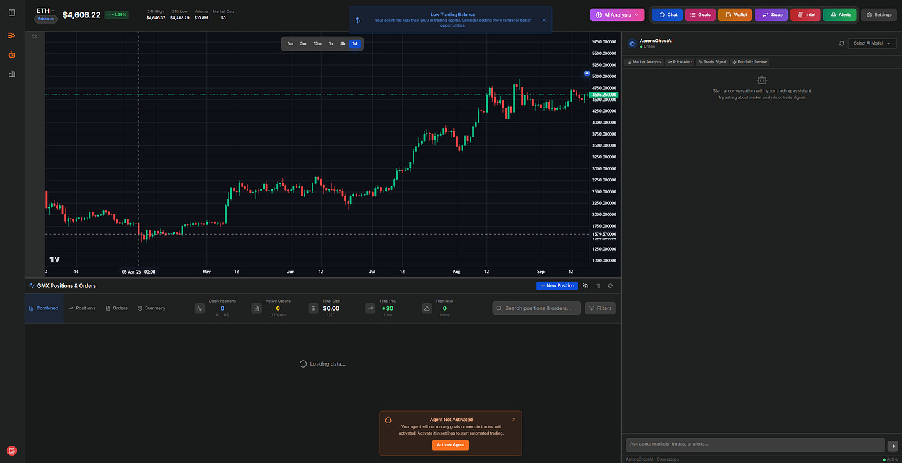The height and width of the screenshot is (463, 902).
Task: Click the chat message input field
Action: click(755, 444)
